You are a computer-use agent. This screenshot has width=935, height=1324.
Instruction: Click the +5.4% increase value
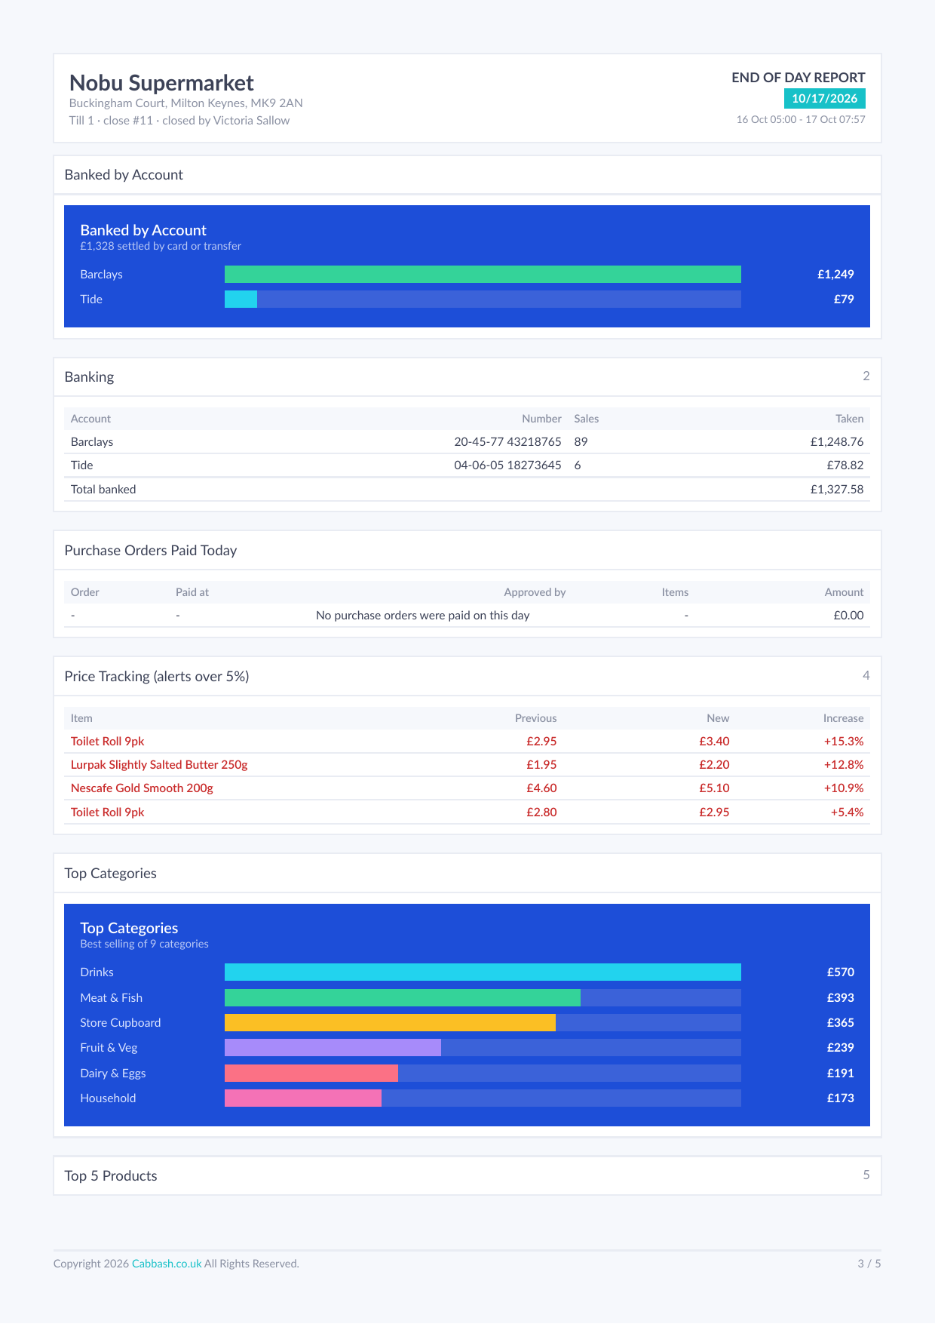pos(847,813)
